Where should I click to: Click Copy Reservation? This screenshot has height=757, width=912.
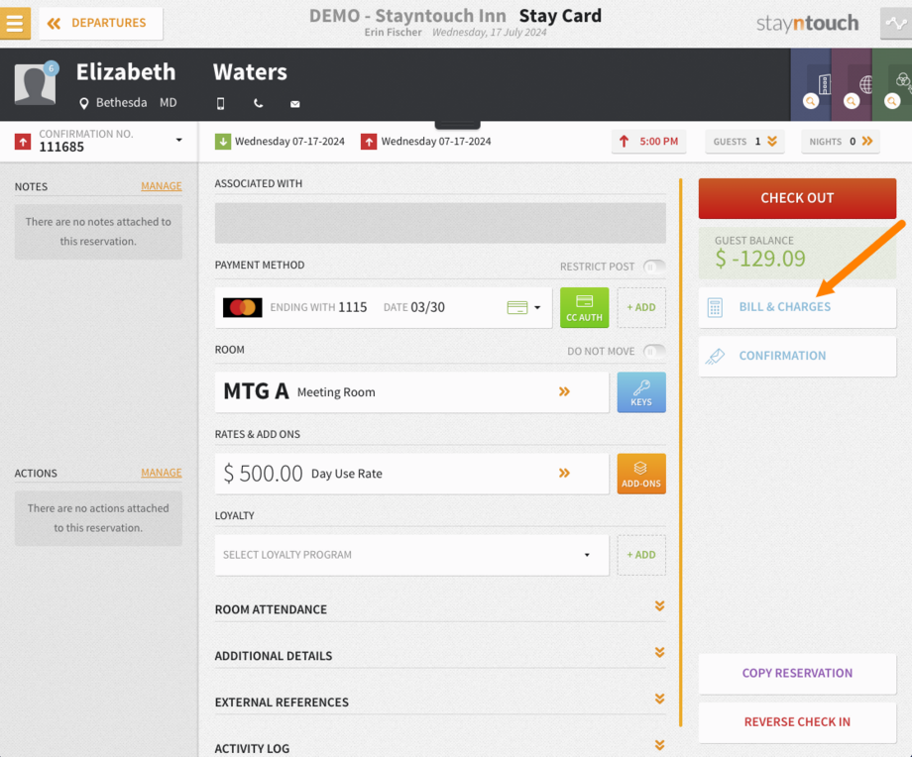click(797, 674)
